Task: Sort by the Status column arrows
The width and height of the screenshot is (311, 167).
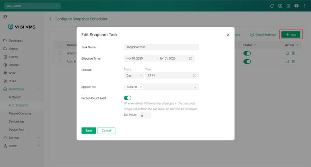Action: [255, 45]
